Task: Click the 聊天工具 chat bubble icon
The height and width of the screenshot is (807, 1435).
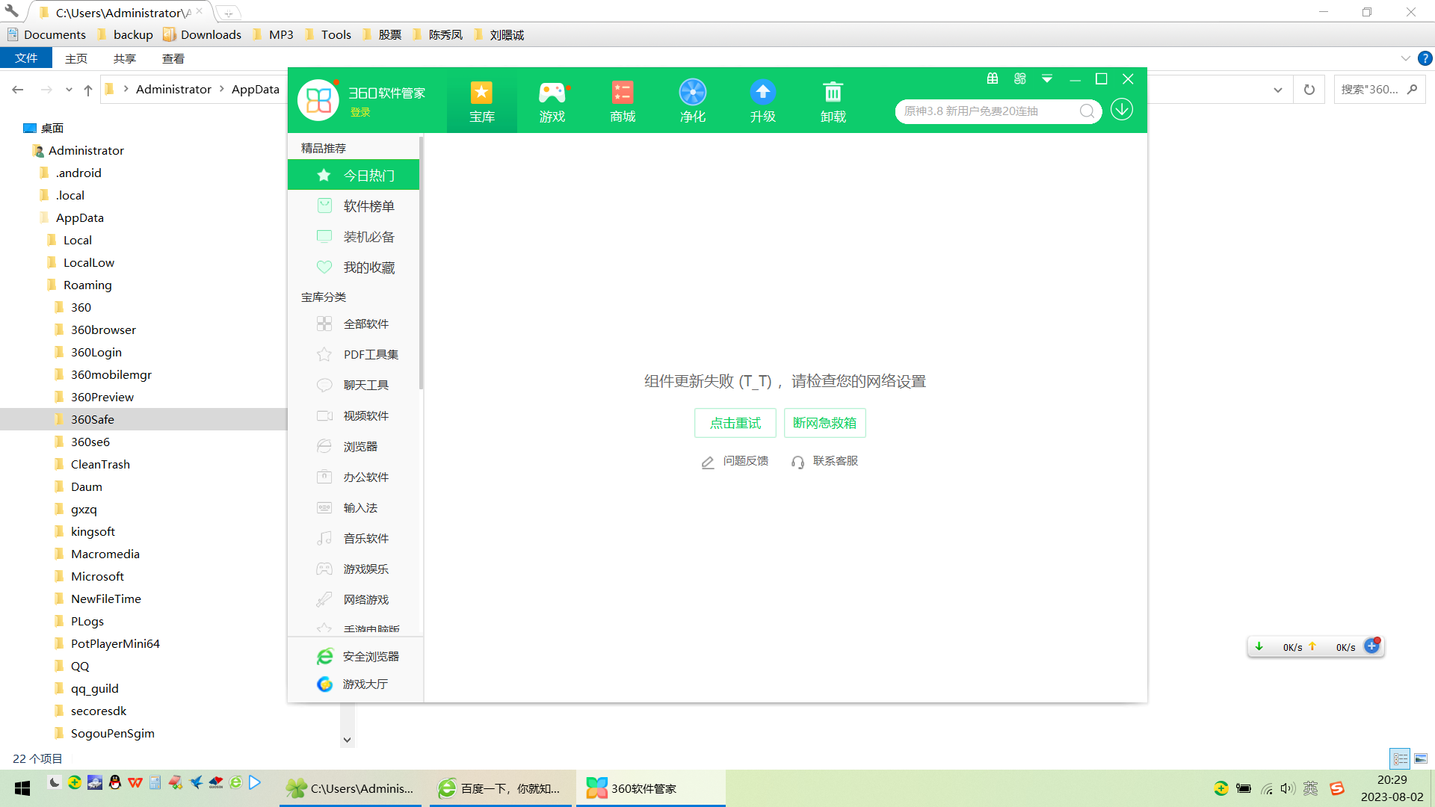Action: [324, 385]
